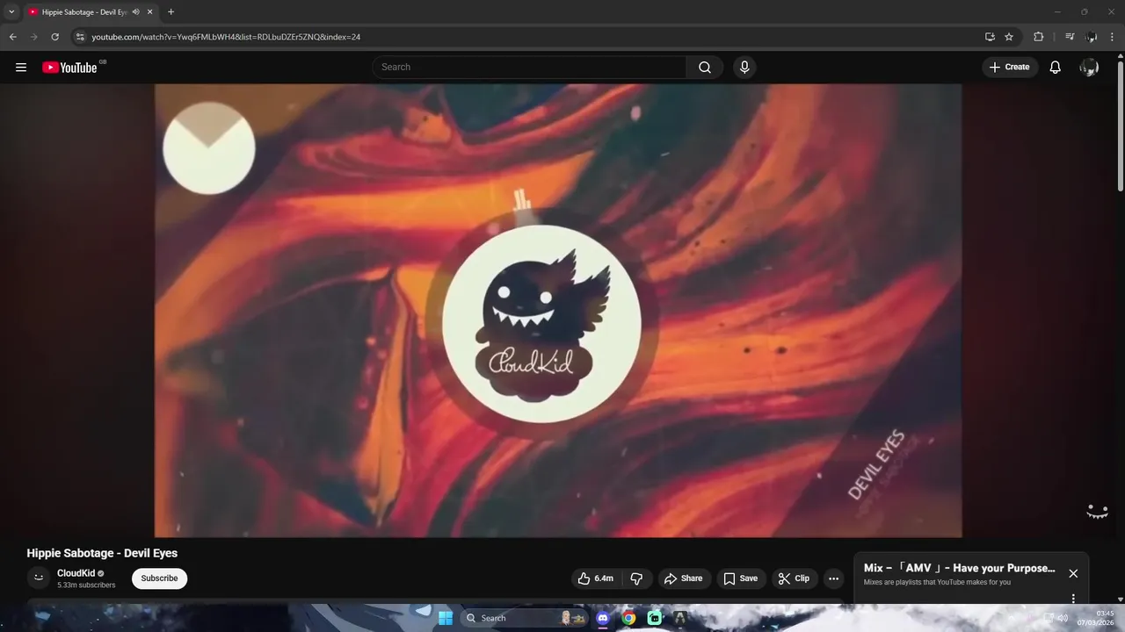The width and height of the screenshot is (1125, 632).
Task: Click the Create button
Action: click(x=1009, y=68)
